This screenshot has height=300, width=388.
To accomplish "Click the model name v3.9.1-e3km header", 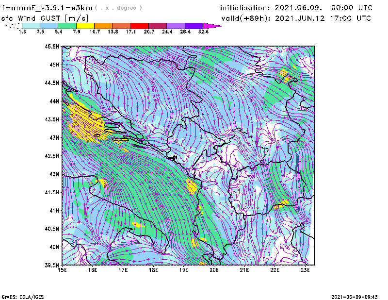I will [46, 8].
